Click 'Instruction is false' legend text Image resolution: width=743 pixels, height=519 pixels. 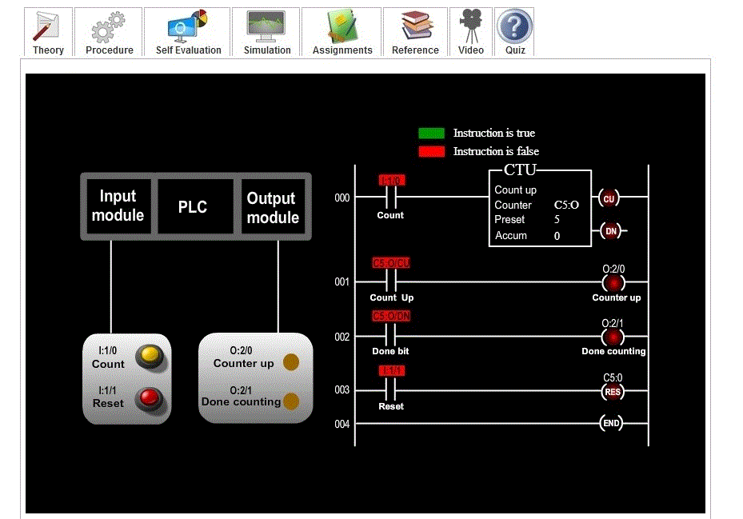point(496,151)
